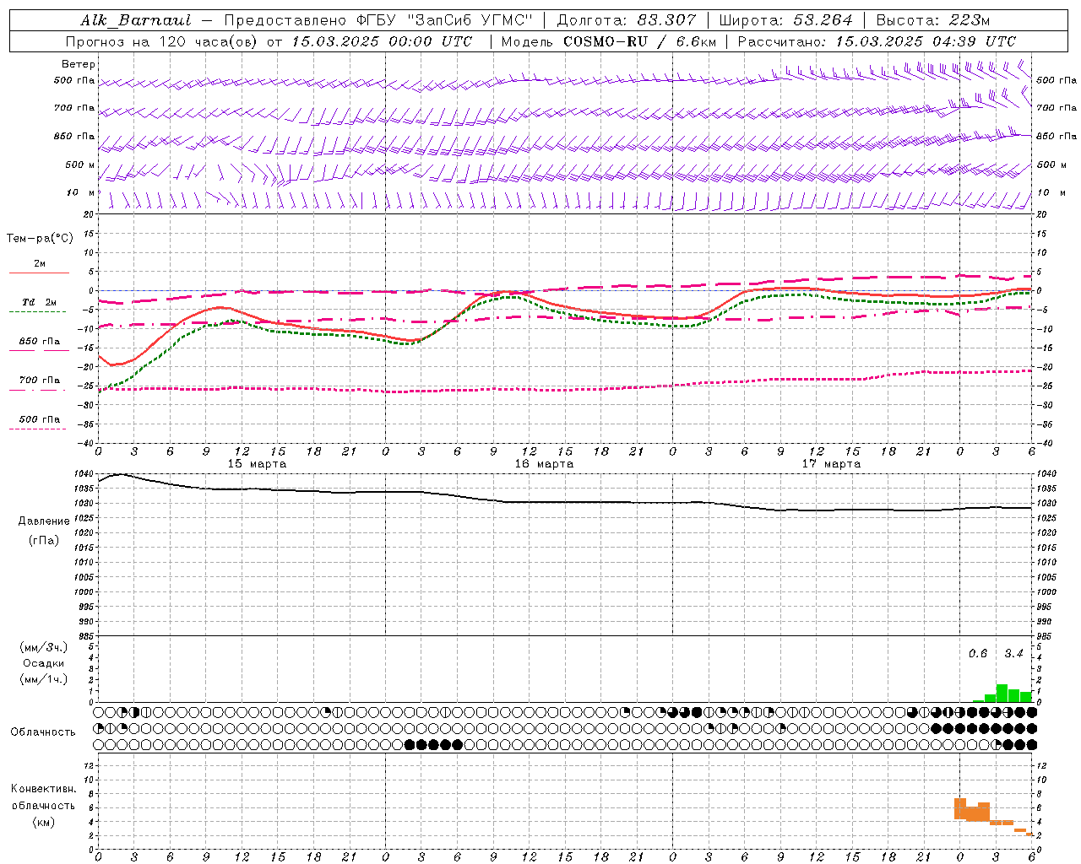Click the Тем-ра(°C) axis title
This screenshot has height=864, width=1081.
(40, 239)
